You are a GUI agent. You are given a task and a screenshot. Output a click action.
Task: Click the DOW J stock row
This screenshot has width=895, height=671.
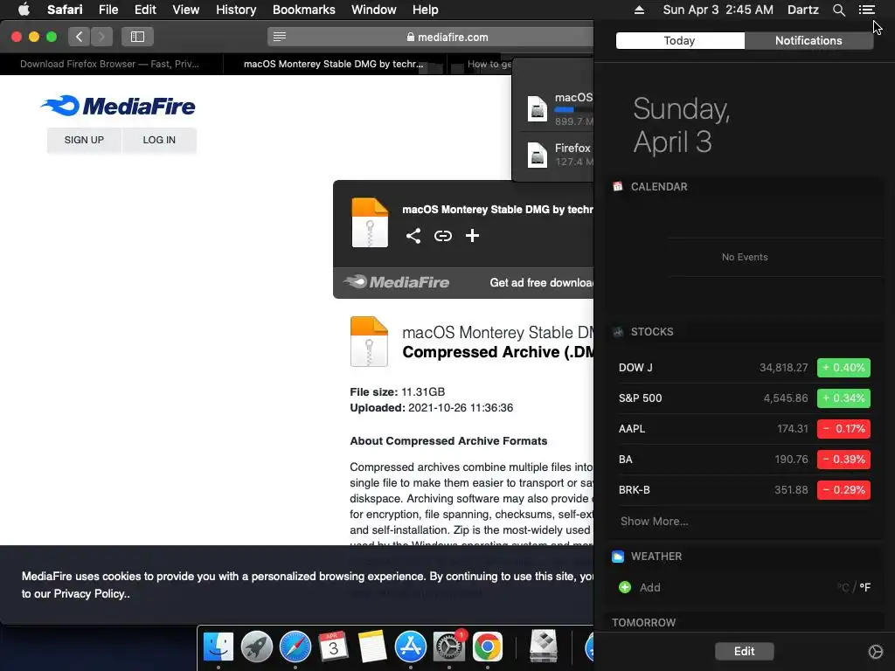[744, 368]
